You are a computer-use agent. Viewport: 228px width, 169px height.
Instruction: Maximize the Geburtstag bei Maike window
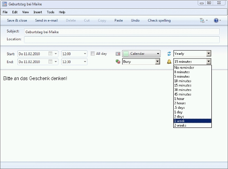point(209,3)
